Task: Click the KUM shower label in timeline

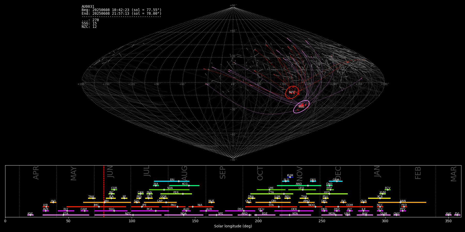Action: click(290, 176)
